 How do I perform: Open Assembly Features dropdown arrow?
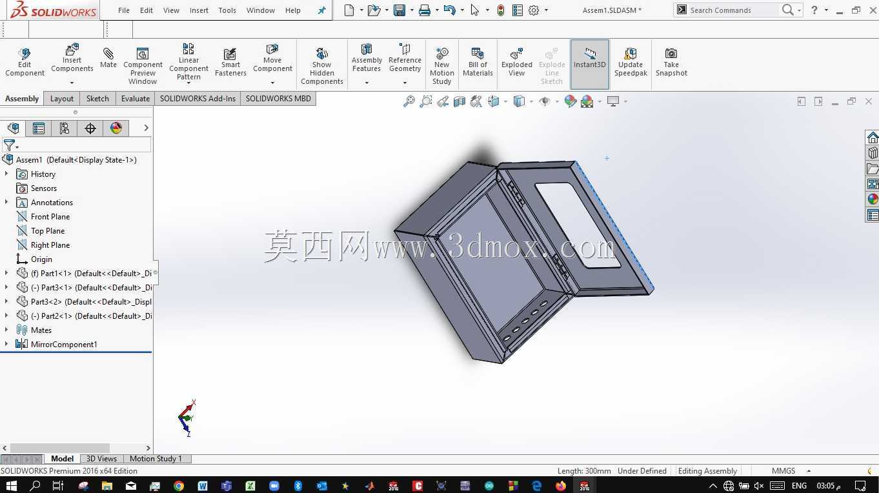click(x=367, y=83)
